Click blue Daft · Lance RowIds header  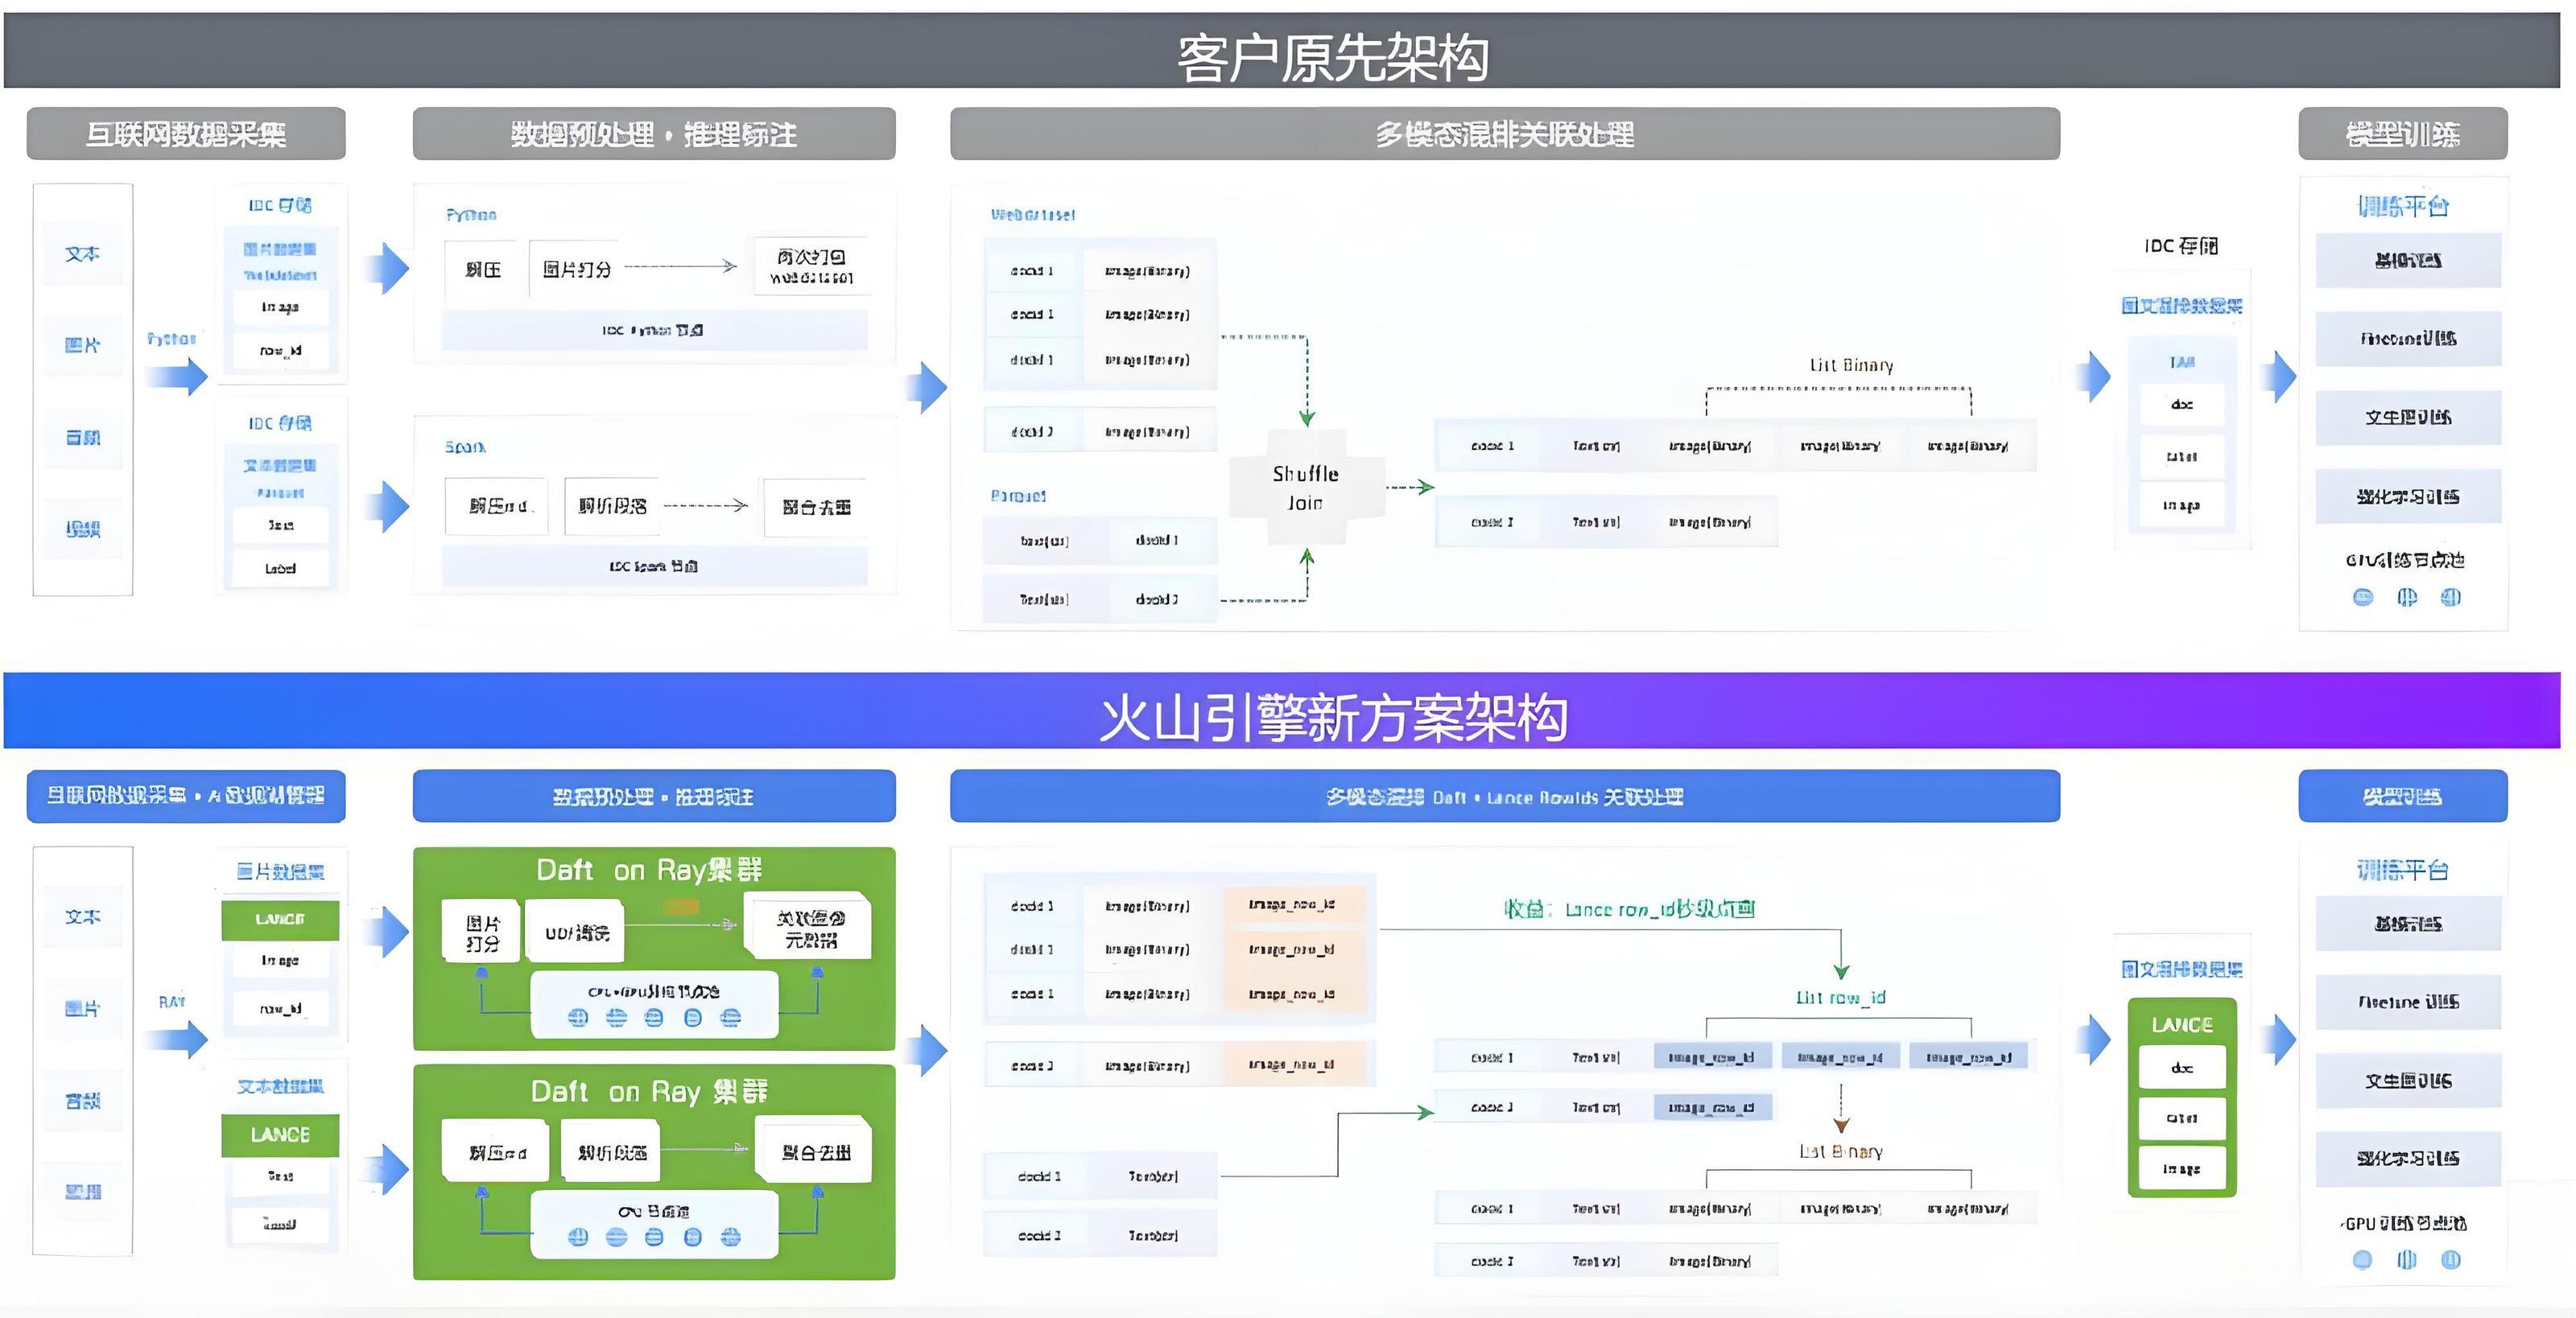point(1505,797)
